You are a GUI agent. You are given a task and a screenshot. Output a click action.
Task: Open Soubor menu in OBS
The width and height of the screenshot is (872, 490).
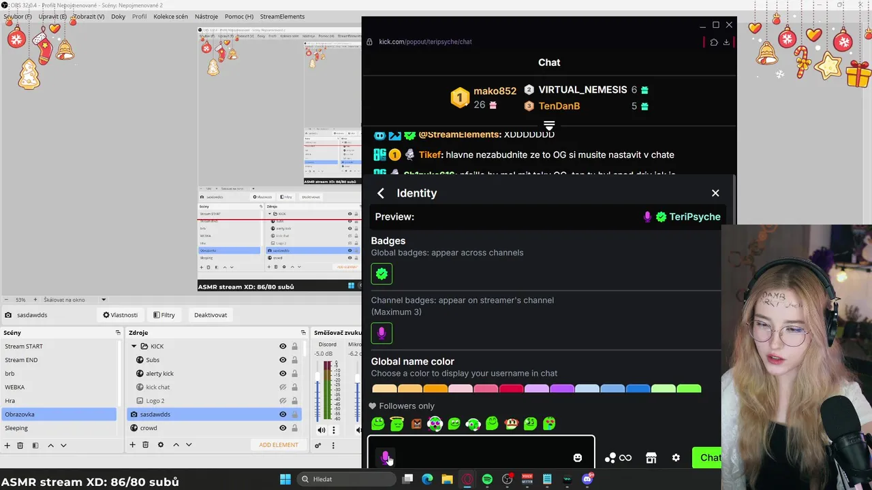click(17, 16)
